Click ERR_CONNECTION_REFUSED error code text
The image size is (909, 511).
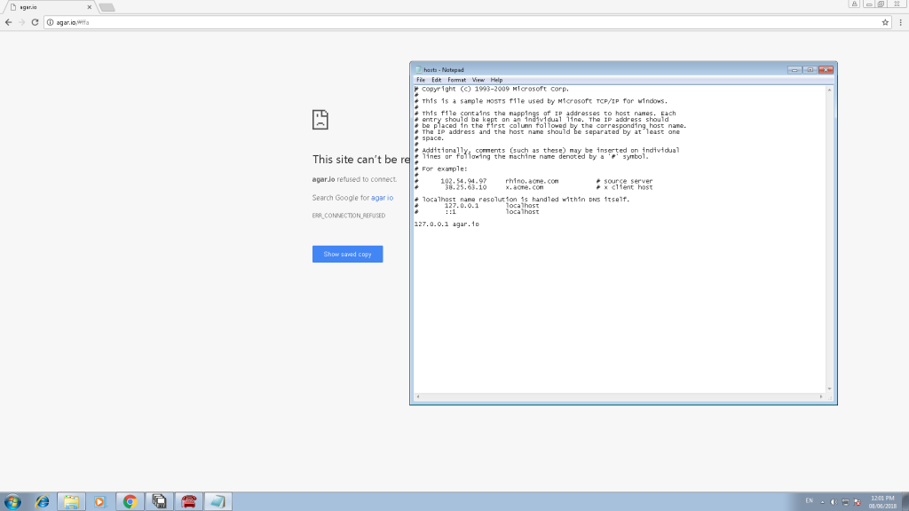[348, 216]
